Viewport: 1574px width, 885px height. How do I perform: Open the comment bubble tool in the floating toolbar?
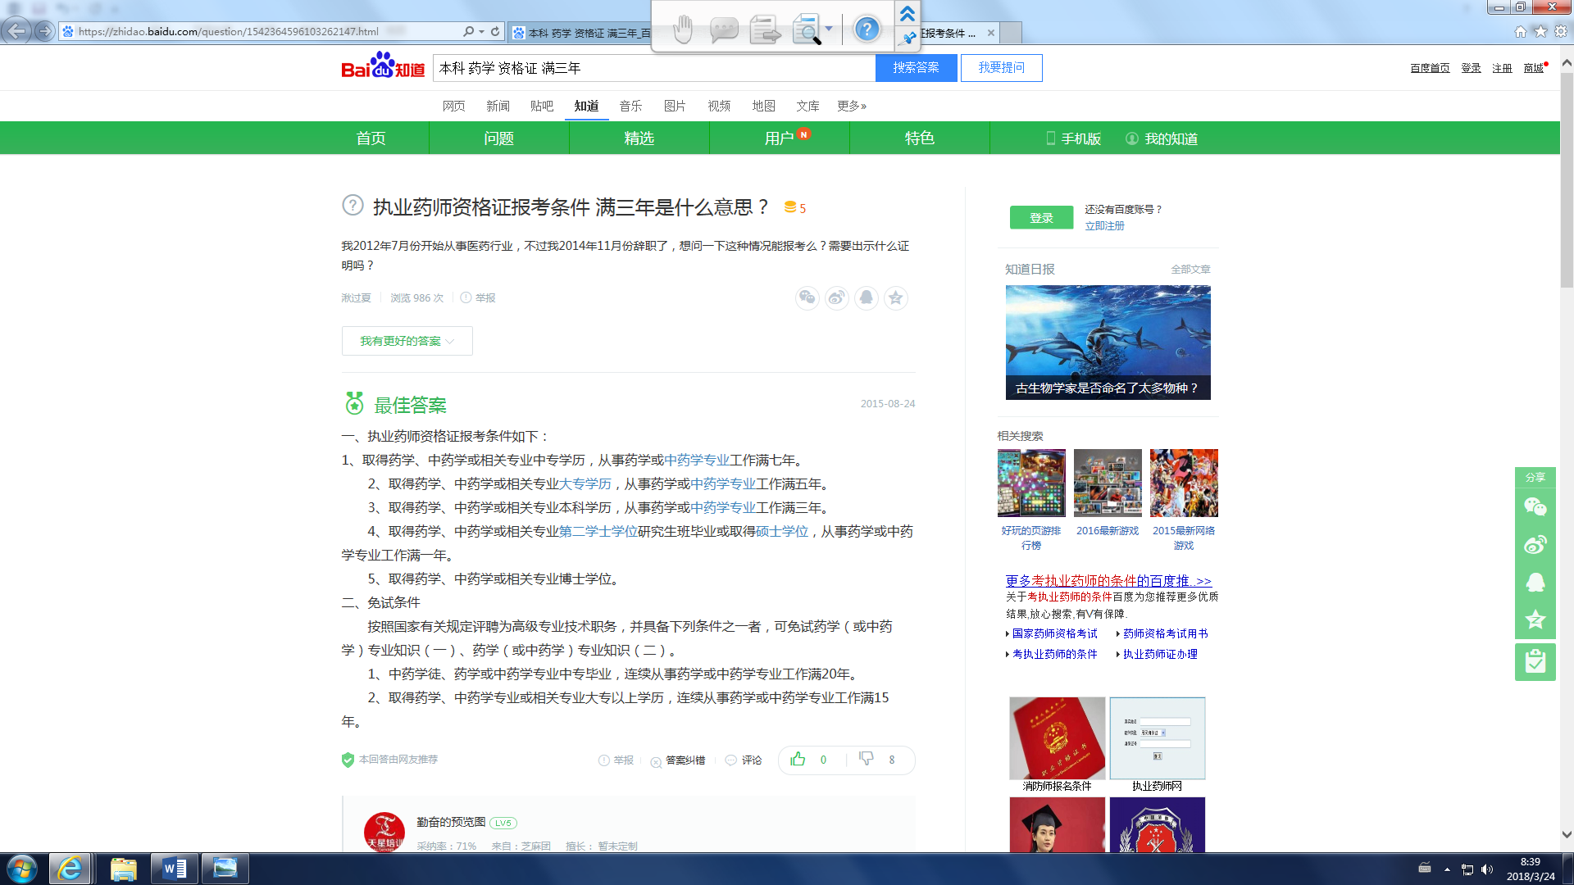pyautogui.click(x=724, y=30)
